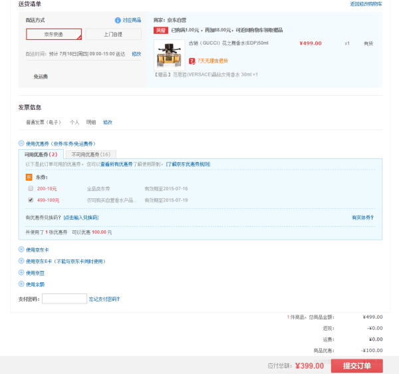Click 返回修改购物车 link

(x=366, y=4)
